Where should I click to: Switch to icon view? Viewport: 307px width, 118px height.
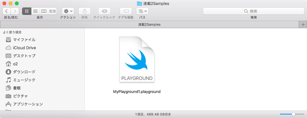coord(27,11)
